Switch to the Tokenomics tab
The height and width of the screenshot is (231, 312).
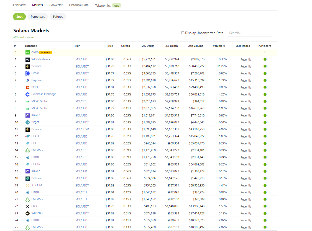point(103,6)
